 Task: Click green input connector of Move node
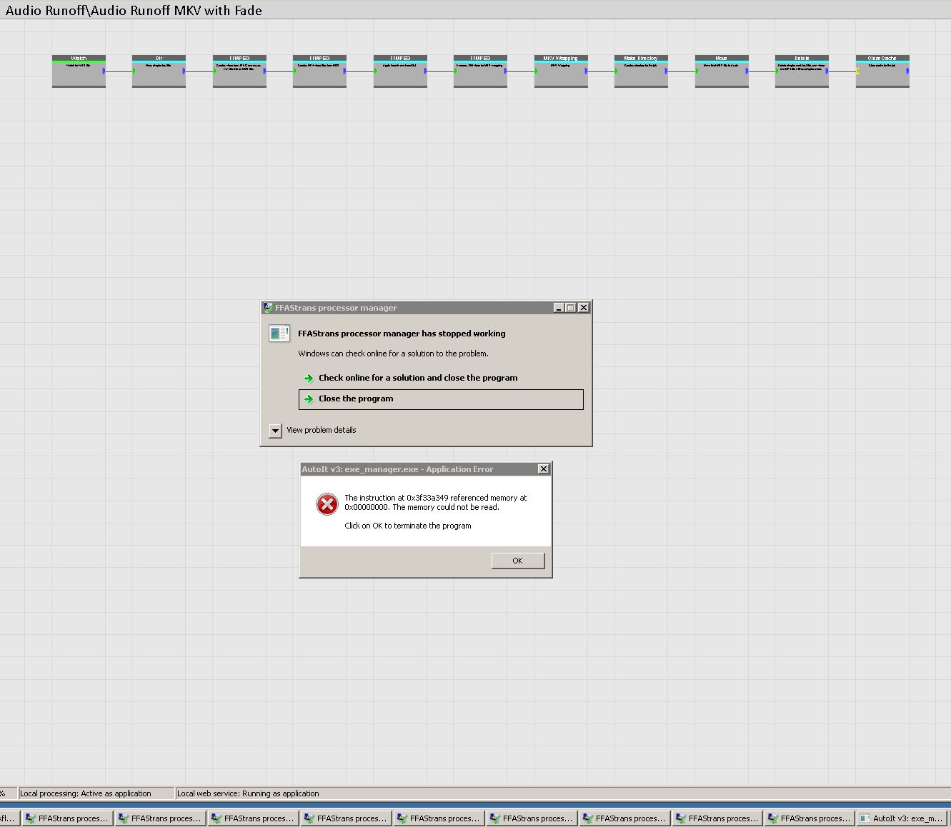697,71
